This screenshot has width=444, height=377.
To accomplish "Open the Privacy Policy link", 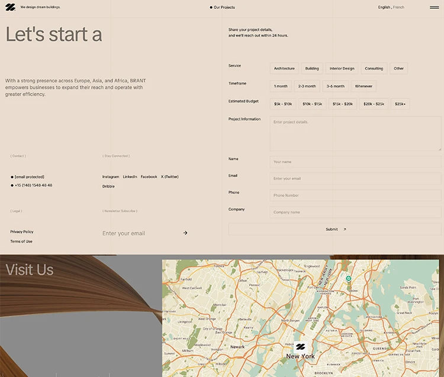I will tap(22, 232).
